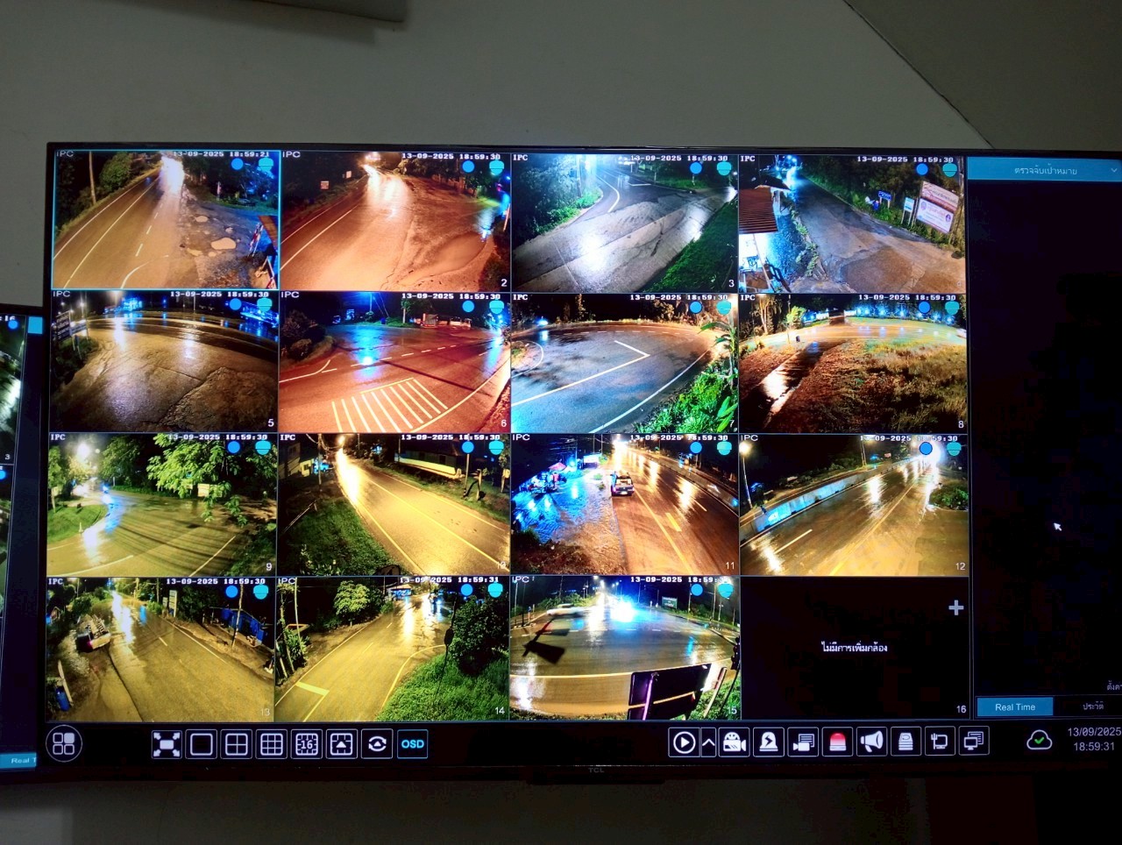Open the disk storage status icon
This screenshot has height=845, width=1122.
905,742
